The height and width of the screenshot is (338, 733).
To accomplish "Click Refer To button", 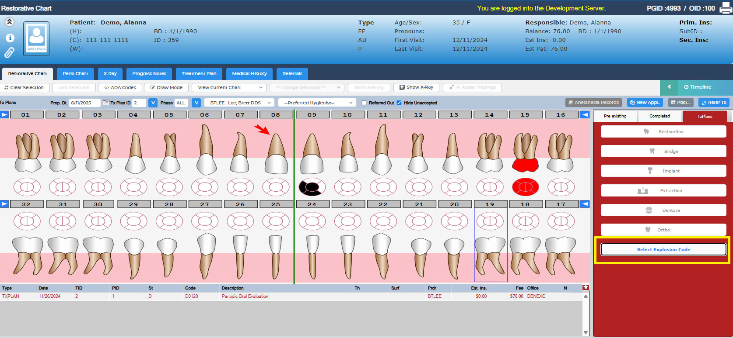I will click(714, 102).
